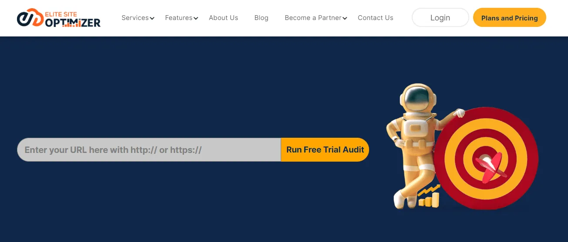Image resolution: width=568 pixels, height=242 pixels.
Task: Expand the Services dropdown arrow
Action: click(x=152, y=18)
